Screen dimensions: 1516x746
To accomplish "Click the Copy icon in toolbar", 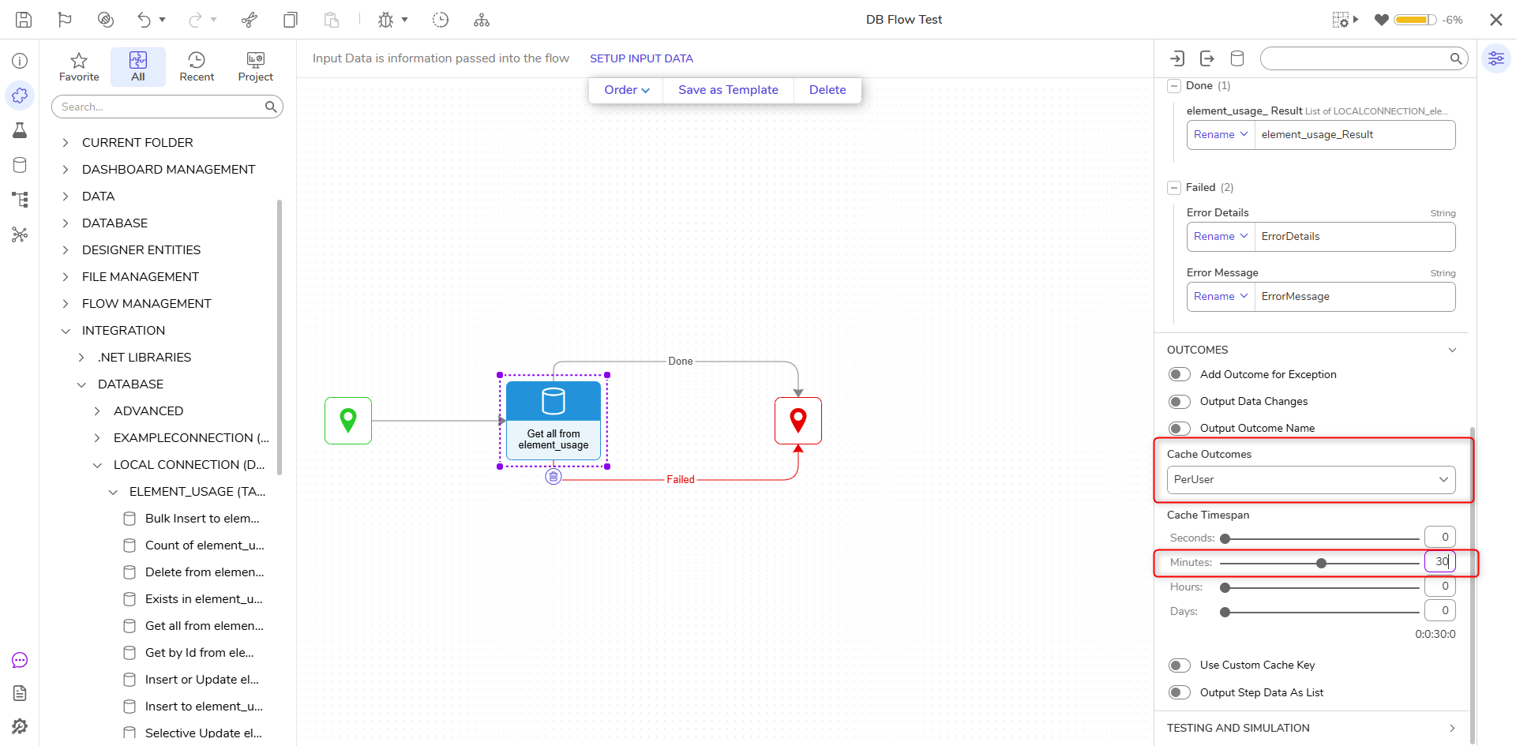I will coord(291,20).
